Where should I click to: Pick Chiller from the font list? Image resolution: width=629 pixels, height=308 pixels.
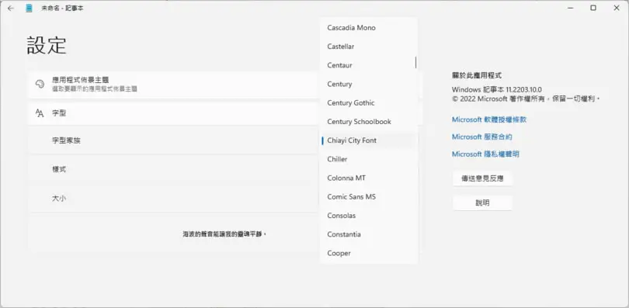(369, 159)
